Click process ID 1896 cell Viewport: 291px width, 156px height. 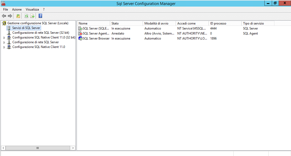click(x=213, y=38)
